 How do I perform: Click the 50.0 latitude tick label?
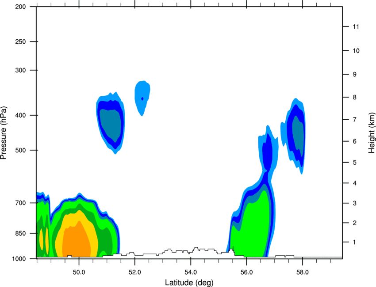[x=79, y=272]
